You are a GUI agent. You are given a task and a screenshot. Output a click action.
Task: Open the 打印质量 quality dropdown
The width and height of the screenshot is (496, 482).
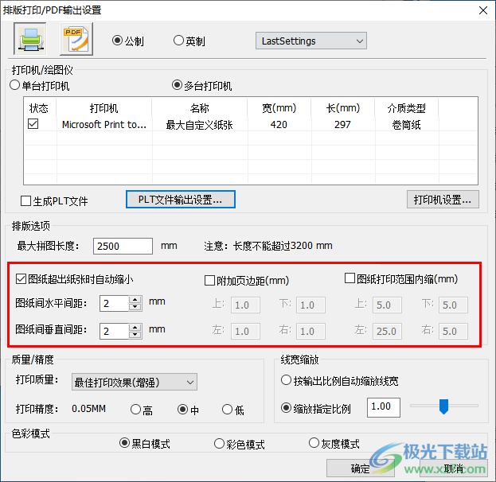(135, 382)
